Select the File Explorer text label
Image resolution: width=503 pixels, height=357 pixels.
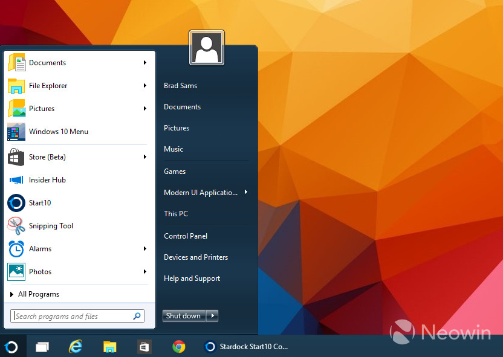[48, 86]
